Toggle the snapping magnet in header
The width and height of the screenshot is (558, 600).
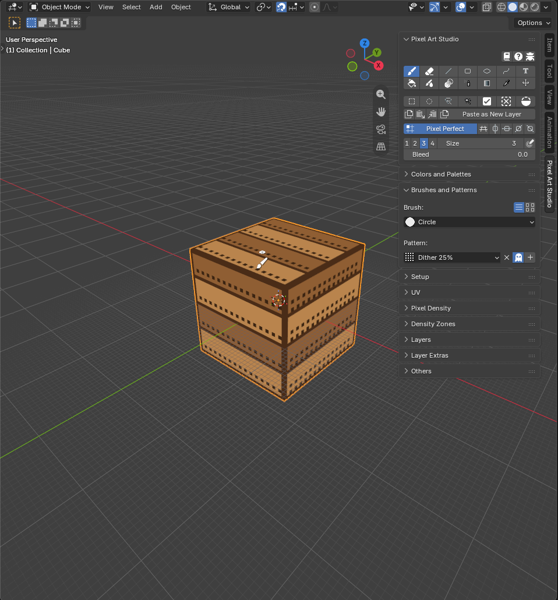[x=281, y=7]
